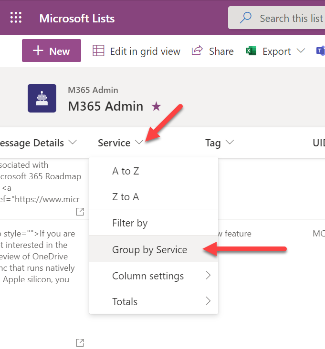Click in the Search this list field
This screenshot has height=349, width=325.
tap(290, 18)
